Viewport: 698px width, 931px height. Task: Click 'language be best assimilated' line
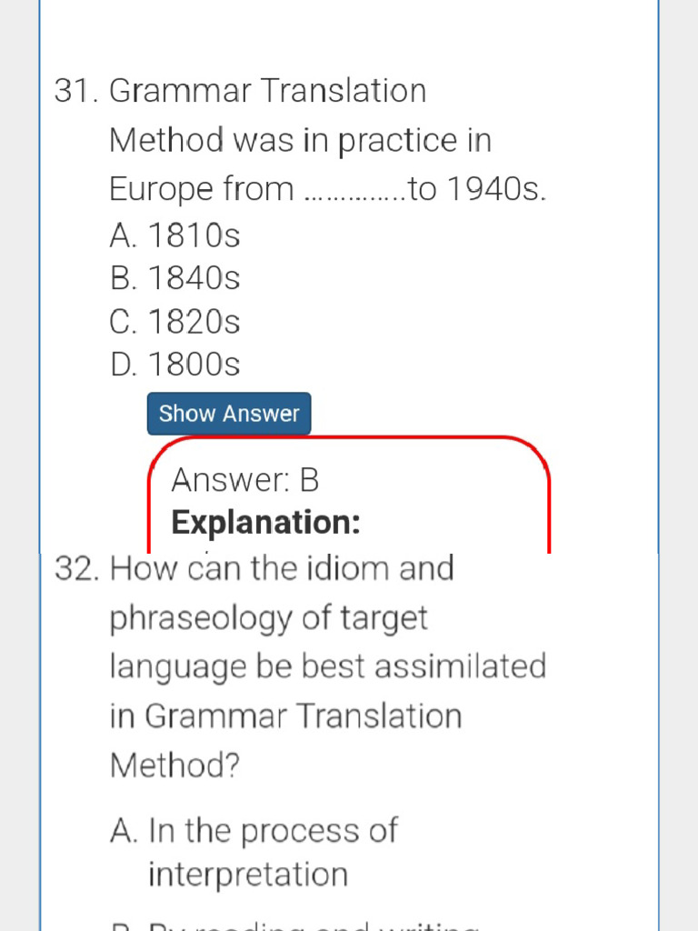(x=328, y=668)
